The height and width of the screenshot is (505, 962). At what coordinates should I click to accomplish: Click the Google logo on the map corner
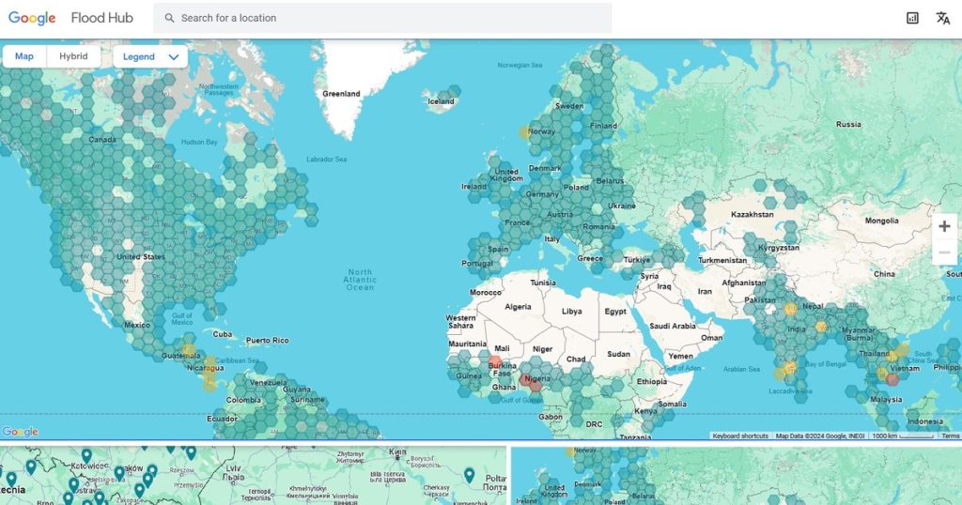[21, 432]
